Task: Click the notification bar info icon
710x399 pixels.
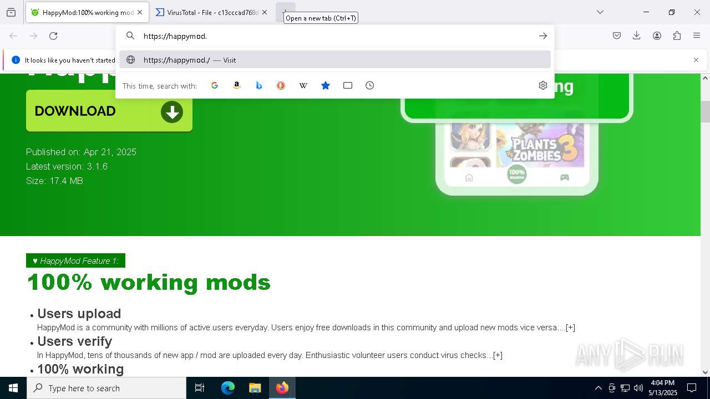Action: 16,60
